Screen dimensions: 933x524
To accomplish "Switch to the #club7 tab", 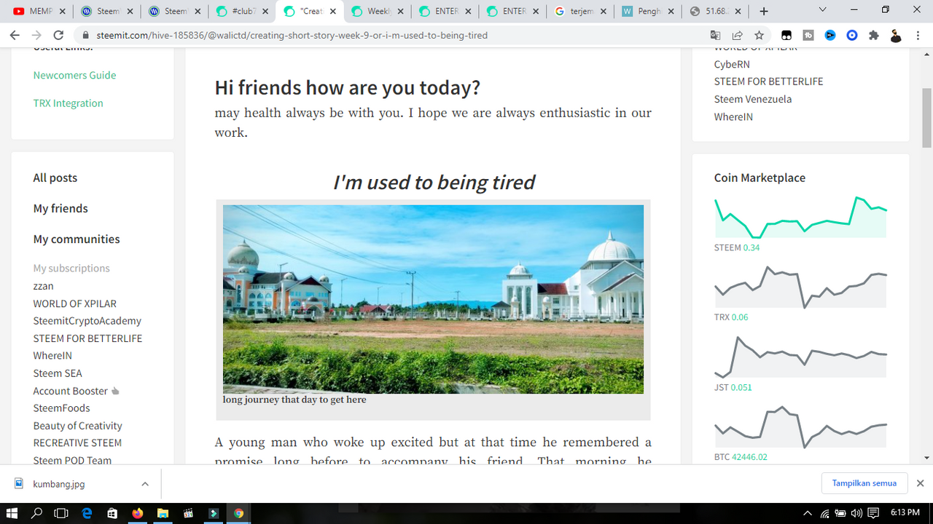I will [242, 11].
